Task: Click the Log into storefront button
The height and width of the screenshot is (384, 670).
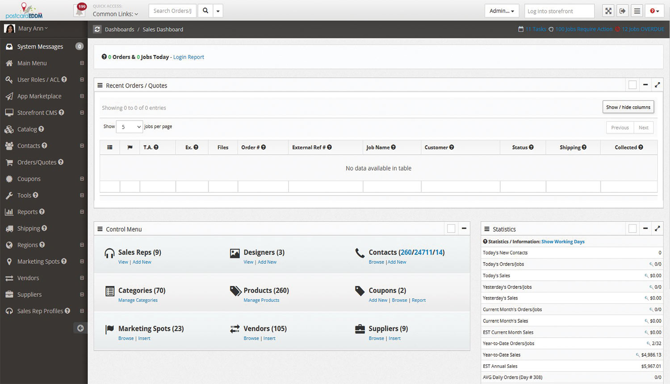Action: pyautogui.click(x=559, y=10)
